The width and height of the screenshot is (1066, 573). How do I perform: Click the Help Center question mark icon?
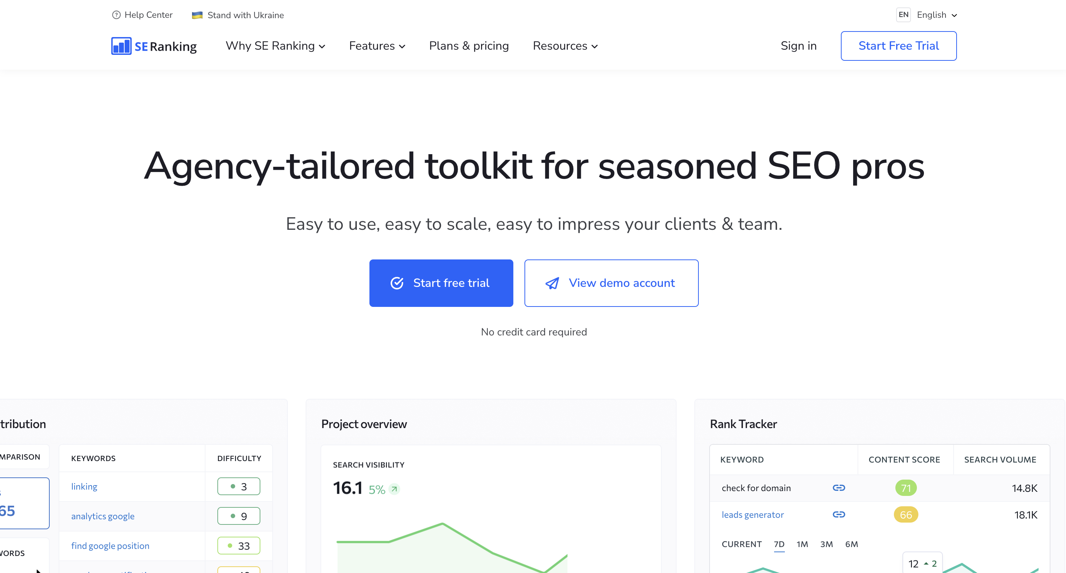pyautogui.click(x=115, y=15)
